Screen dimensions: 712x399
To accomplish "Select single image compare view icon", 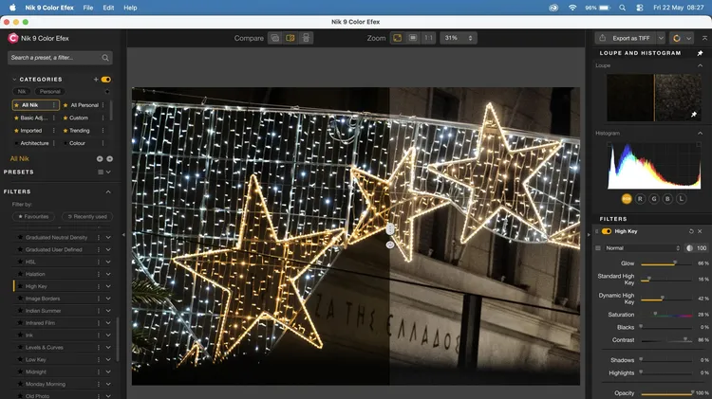I will tap(275, 38).
